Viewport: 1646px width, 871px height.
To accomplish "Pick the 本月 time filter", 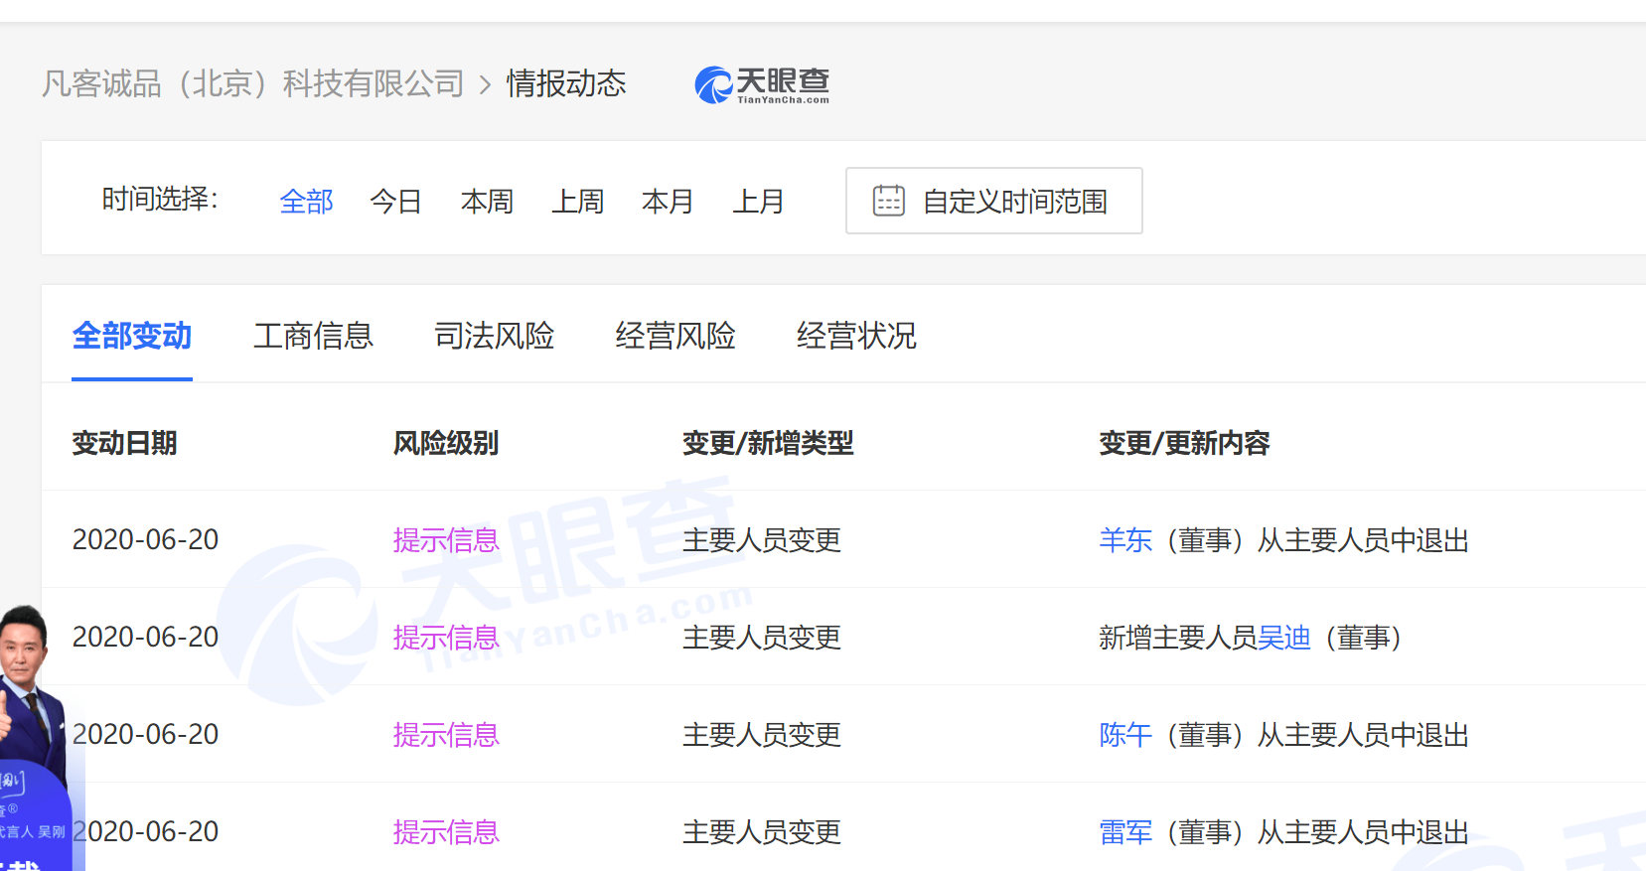I will tap(668, 202).
